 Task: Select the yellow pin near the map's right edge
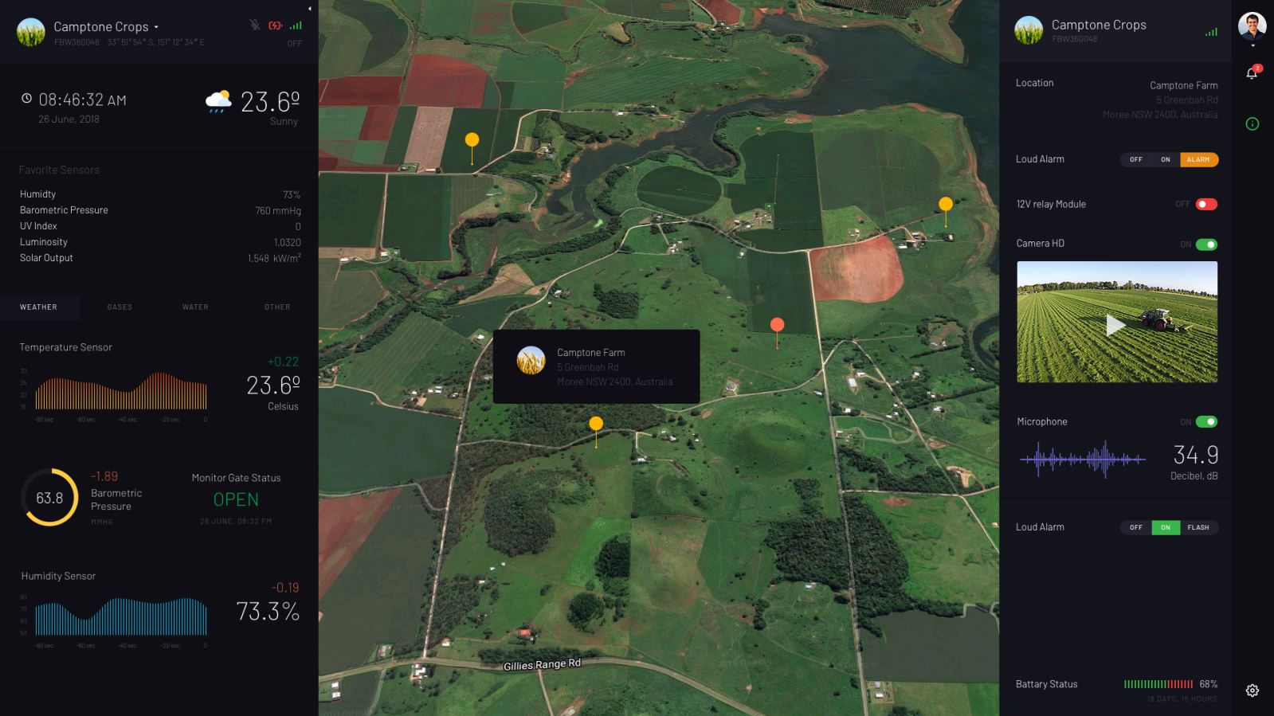click(x=946, y=204)
